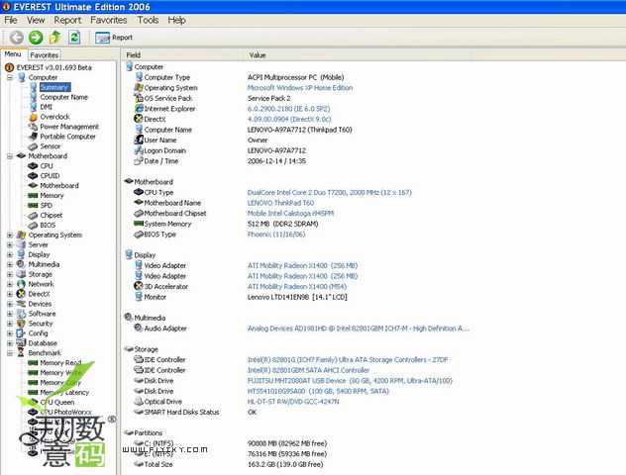Expand the Server tree node
Screen dimensions: 626x475
coord(10,244)
